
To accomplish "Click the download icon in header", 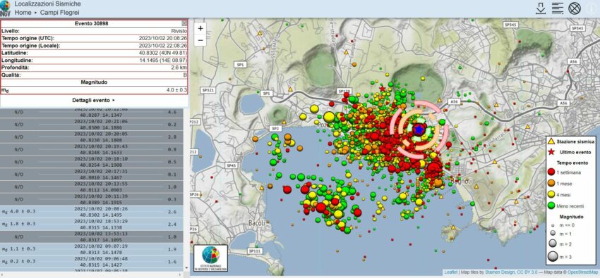I will [x=540, y=8].
